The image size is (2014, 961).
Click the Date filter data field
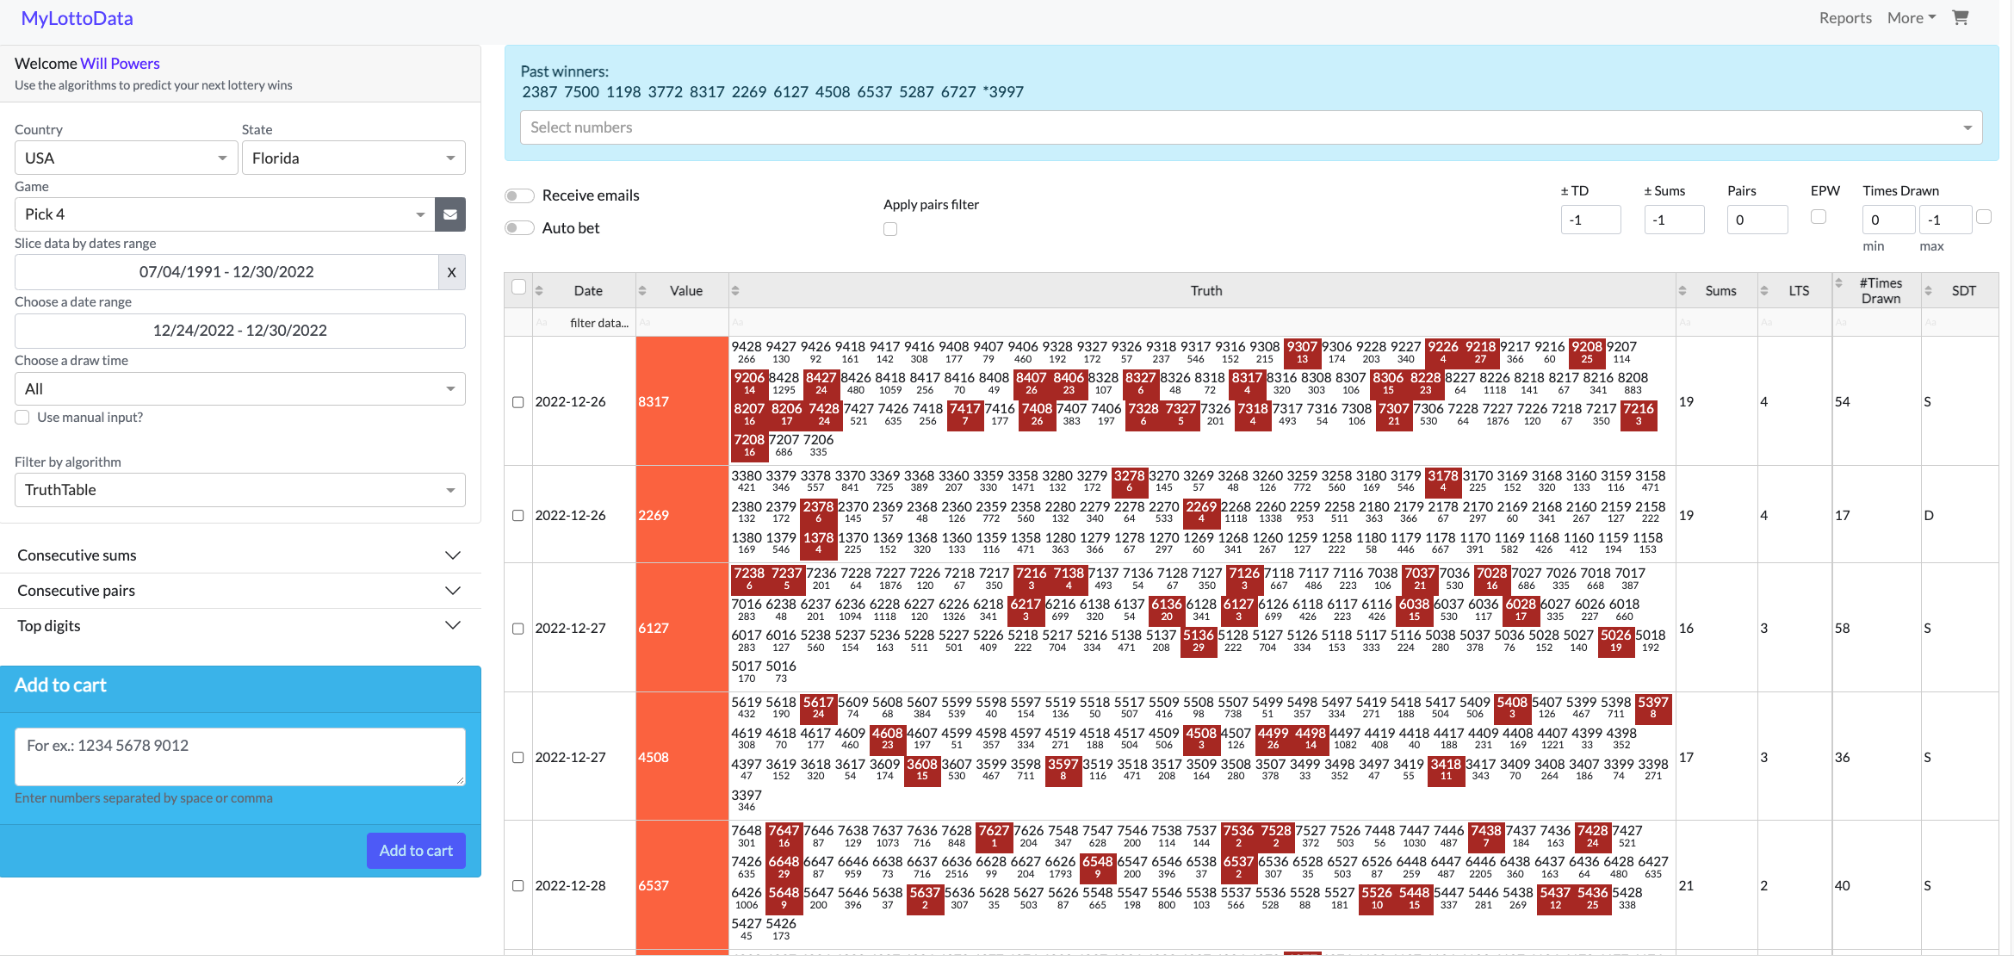[584, 323]
